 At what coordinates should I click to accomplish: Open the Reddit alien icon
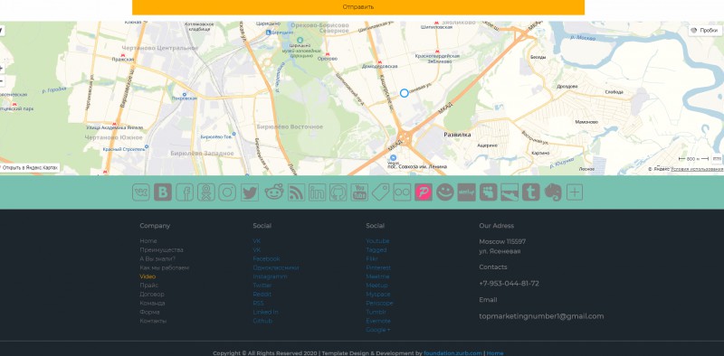tap(274, 192)
